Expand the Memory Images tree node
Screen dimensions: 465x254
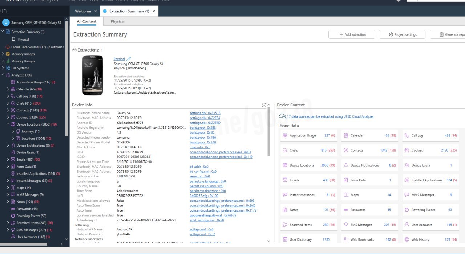click(x=3, y=54)
